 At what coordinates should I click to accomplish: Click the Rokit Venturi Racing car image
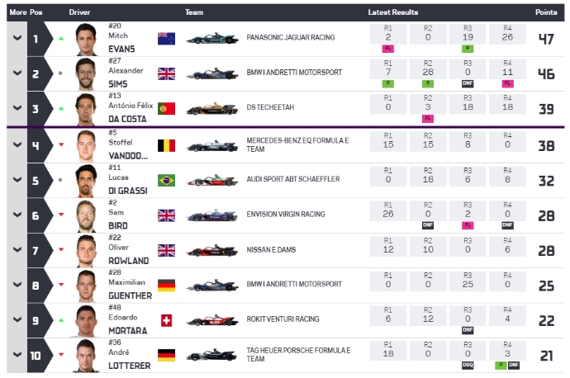click(x=211, y=321)
